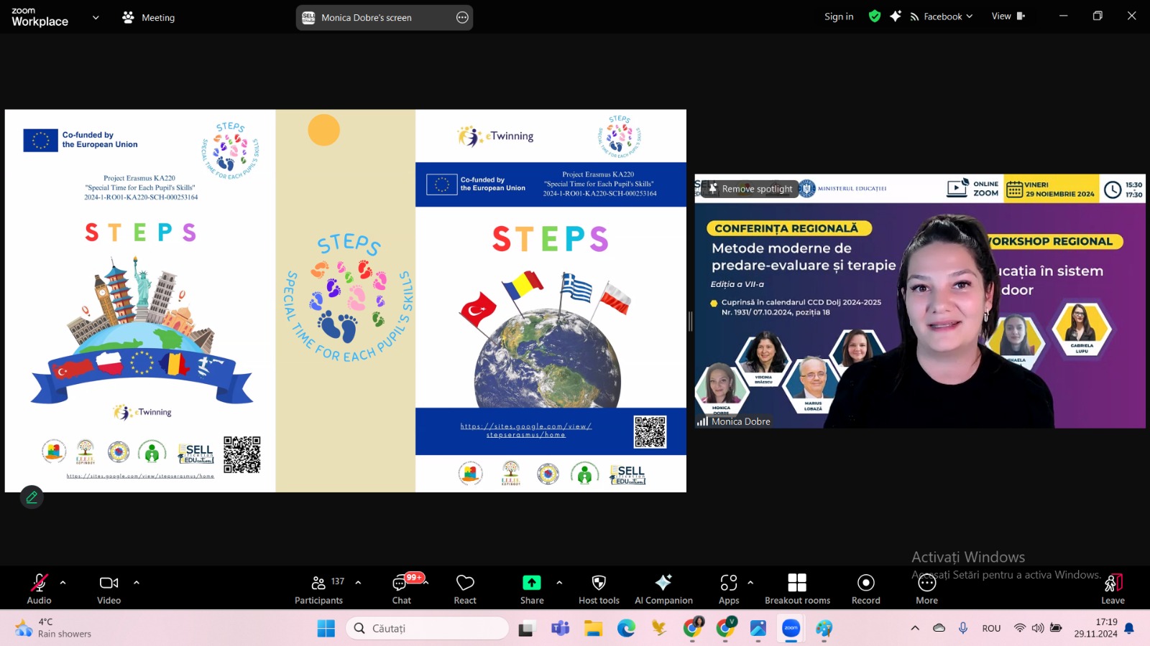Screen dimensions: 1150x646
Task: Click the green Share screen button
Action: [x=531, y=588]
